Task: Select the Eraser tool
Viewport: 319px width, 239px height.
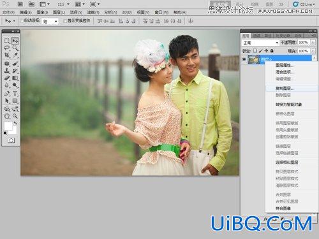Action: [x=7, y=78]
